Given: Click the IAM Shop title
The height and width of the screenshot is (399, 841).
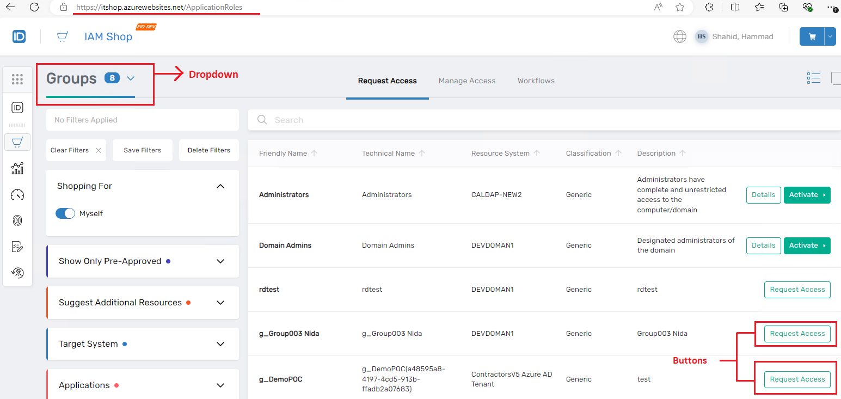Looking at the screenshot, I should 108,36.
